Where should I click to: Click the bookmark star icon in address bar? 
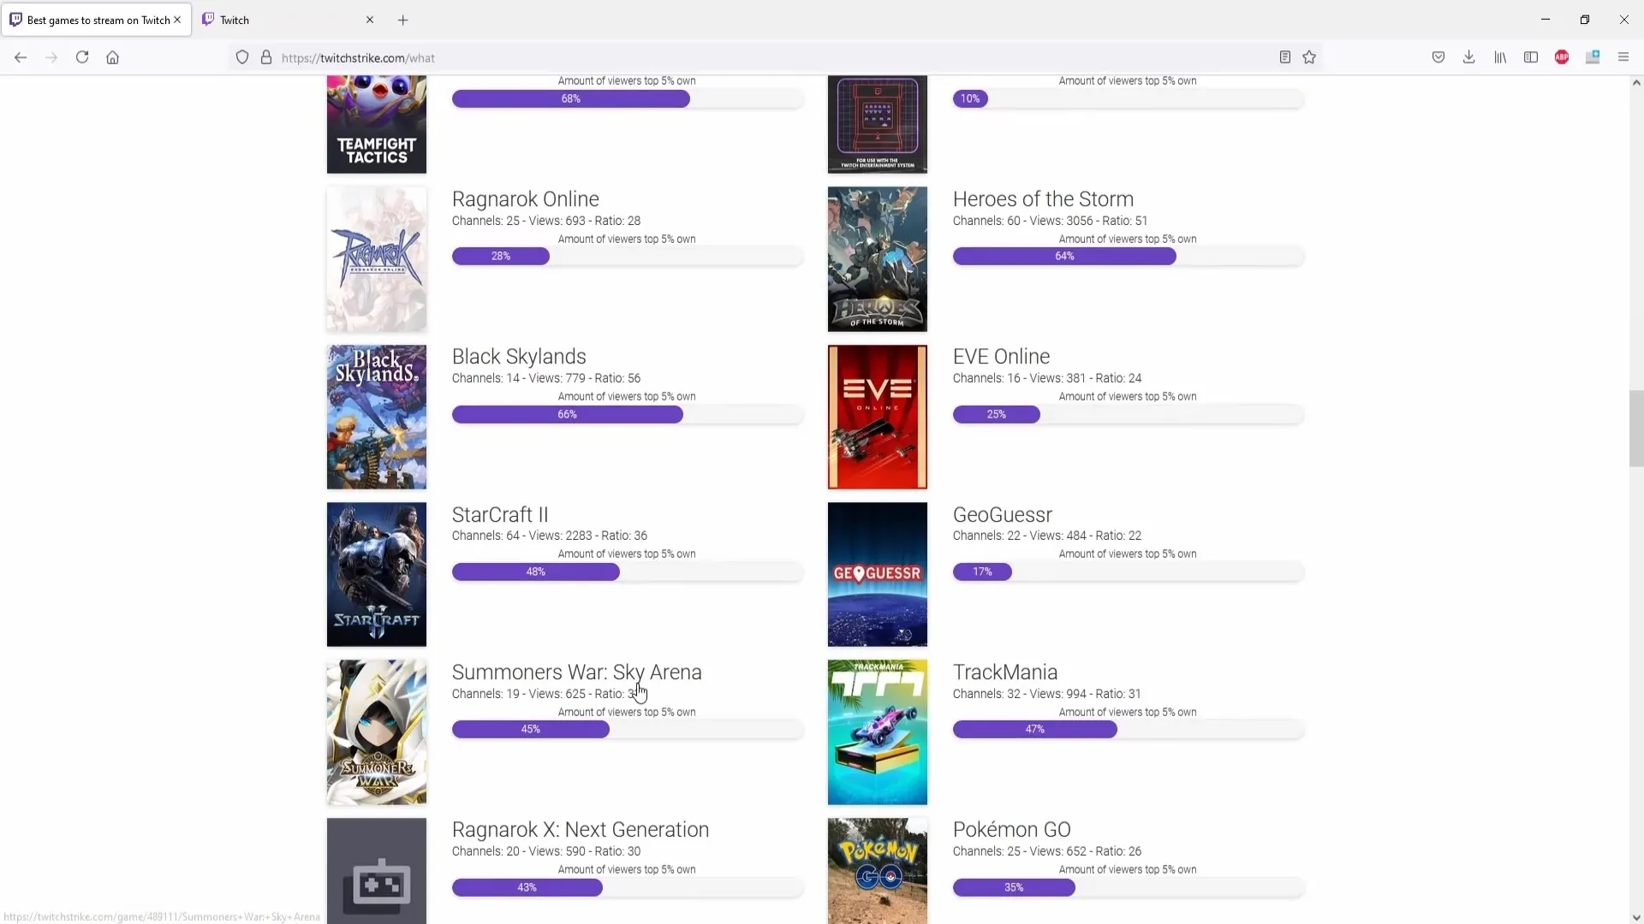tap(1310, 57)
